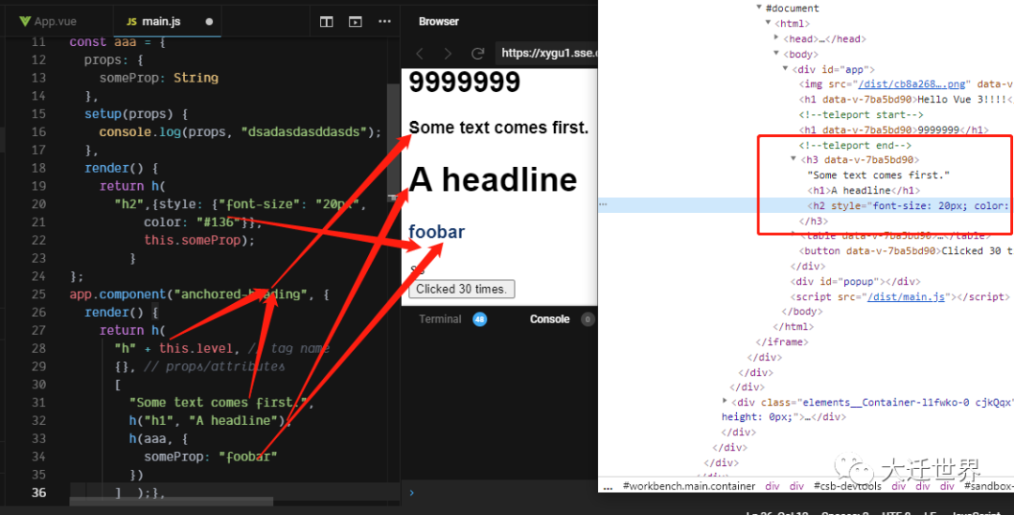
Task: Select the teleport start comment row
Action: tap(861, 114)
